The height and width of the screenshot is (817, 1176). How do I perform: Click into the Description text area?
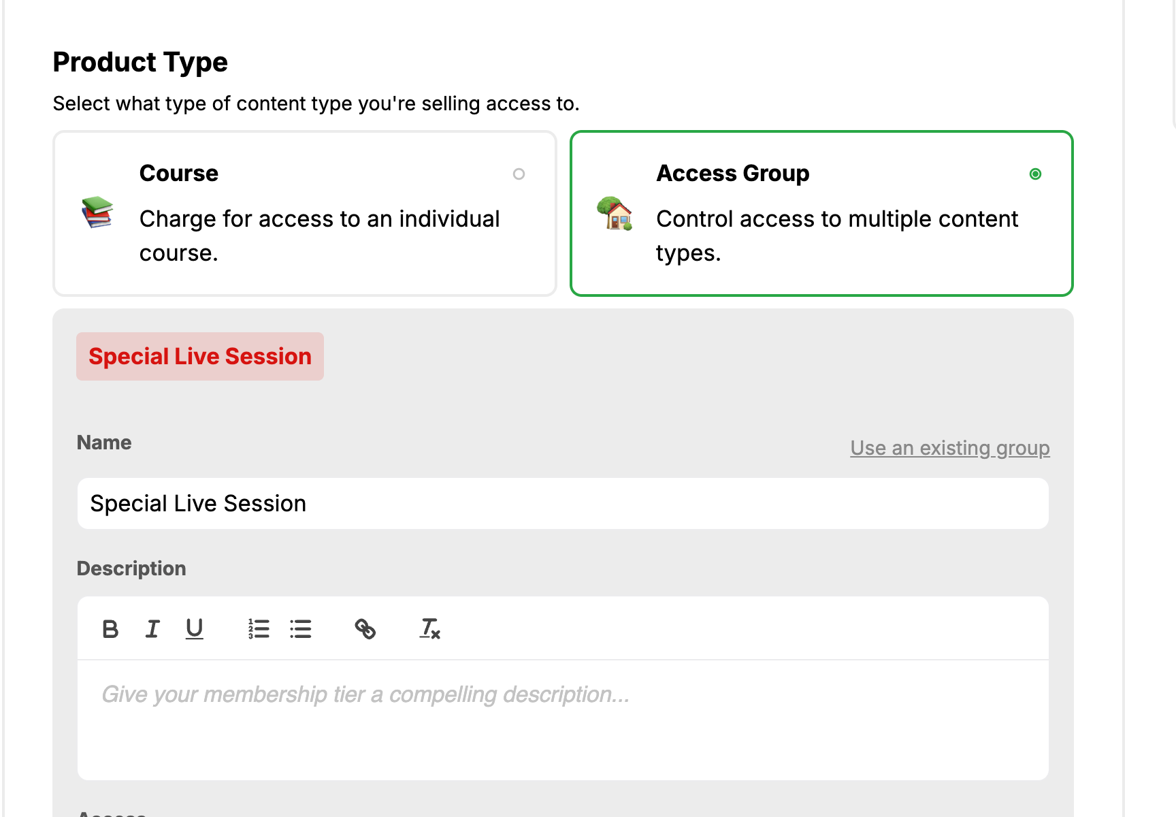[x=563, y=720]
